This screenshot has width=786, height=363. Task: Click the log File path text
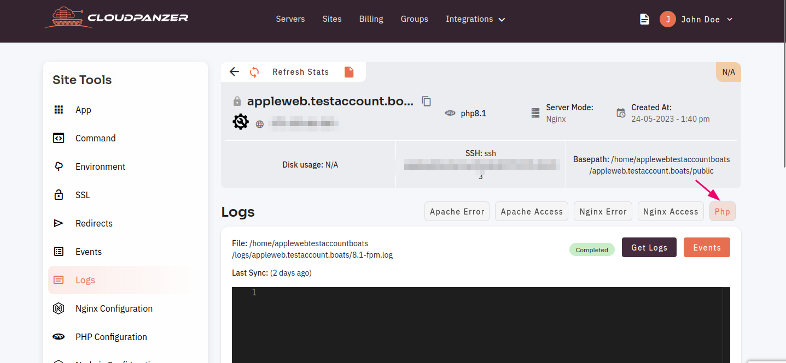pos(312,249)
